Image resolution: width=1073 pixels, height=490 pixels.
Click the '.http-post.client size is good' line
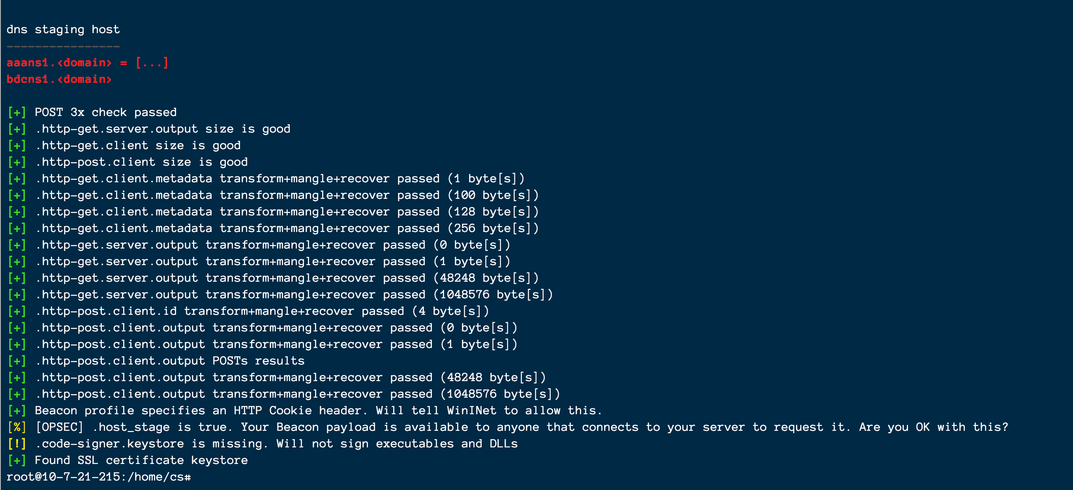coord(141,163)
